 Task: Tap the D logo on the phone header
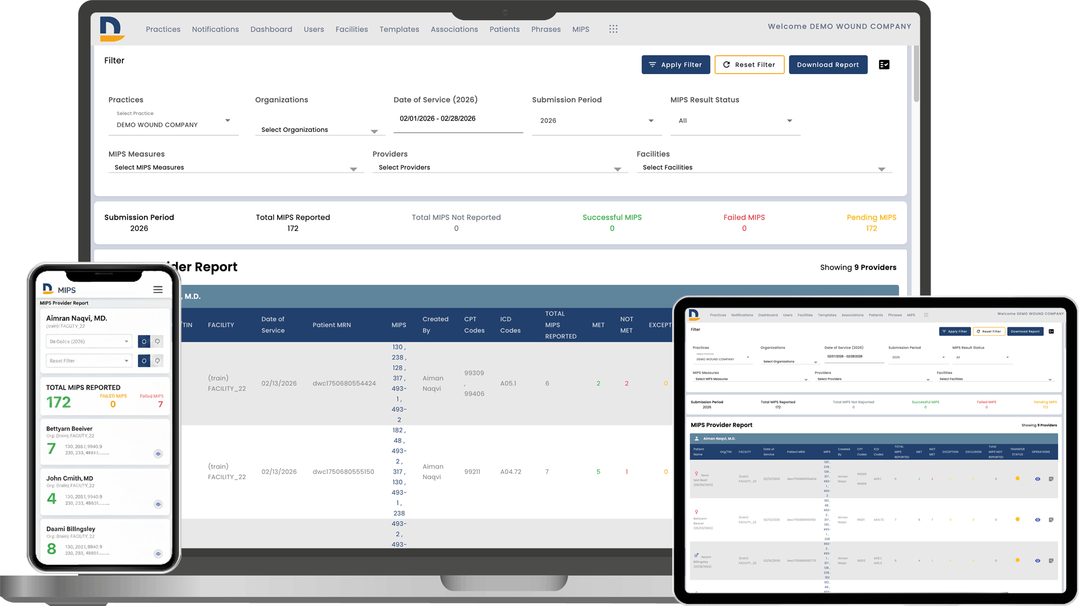pyautogui.click(x=48, y=289)
